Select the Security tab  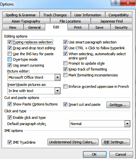click(121, 27)
